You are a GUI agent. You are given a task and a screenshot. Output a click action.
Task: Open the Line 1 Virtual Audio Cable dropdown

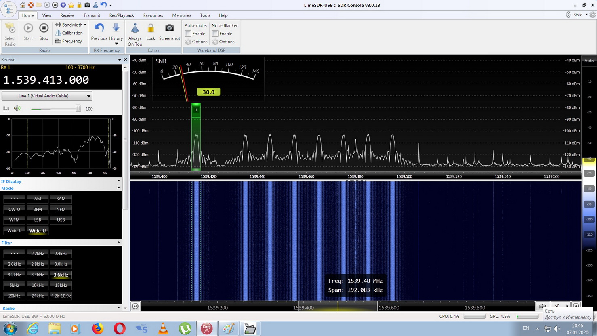pyautogui.click(x=47, y=96)
